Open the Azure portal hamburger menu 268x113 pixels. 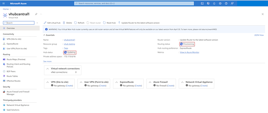coord(4,3)
